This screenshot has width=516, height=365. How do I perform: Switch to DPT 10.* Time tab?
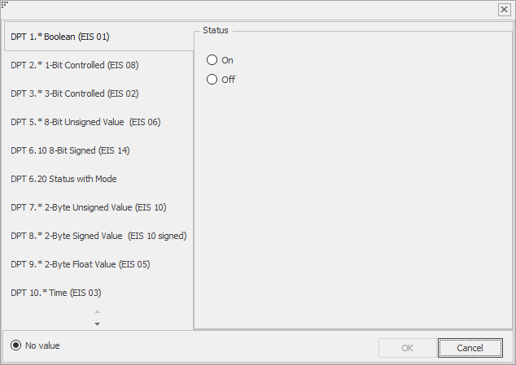[x=98, y=293]
